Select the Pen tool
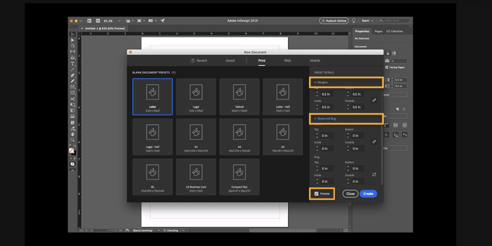 click(x=73, y=75)
